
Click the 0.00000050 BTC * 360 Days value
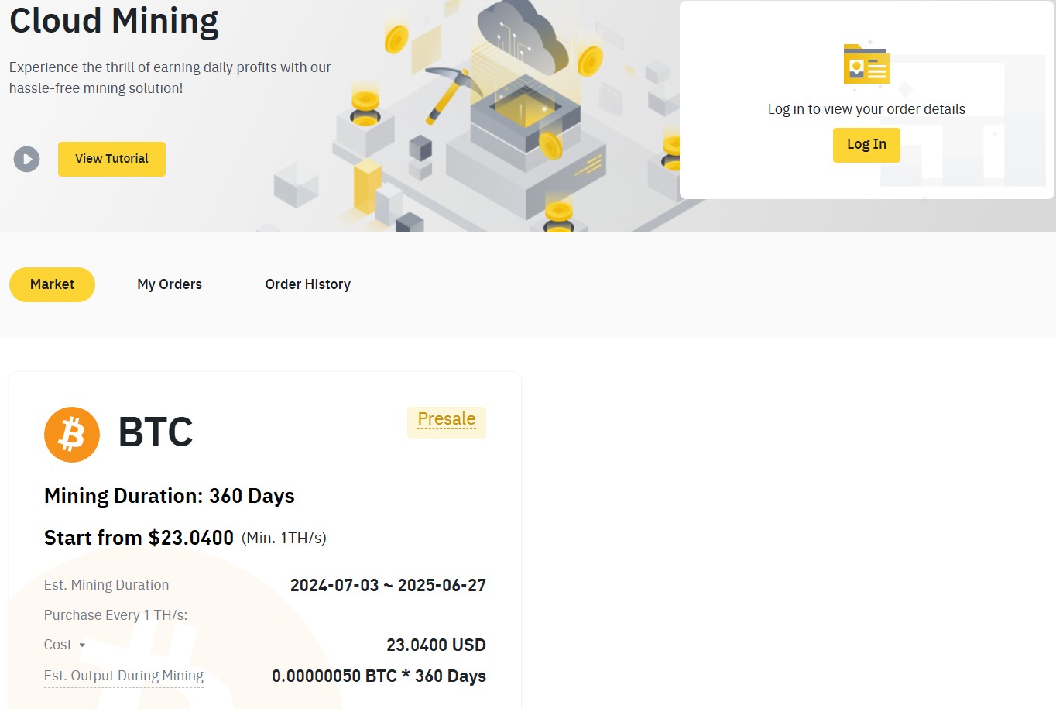pyautogui.click(x=379, y=676)
